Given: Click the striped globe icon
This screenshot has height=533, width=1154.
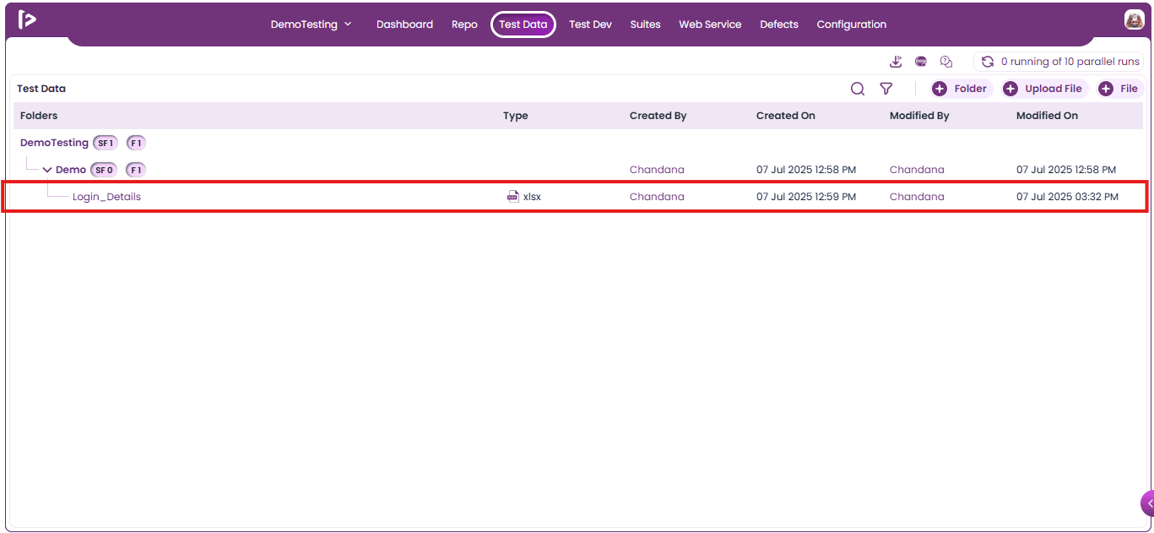Looking at the screenshot, I should coord(921,62).
